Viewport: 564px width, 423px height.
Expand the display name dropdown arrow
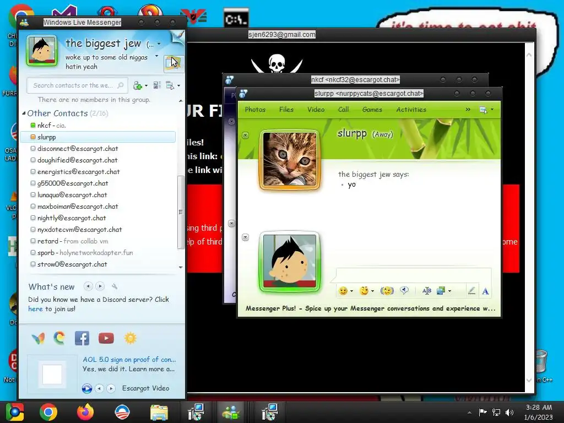pos(159,44)
